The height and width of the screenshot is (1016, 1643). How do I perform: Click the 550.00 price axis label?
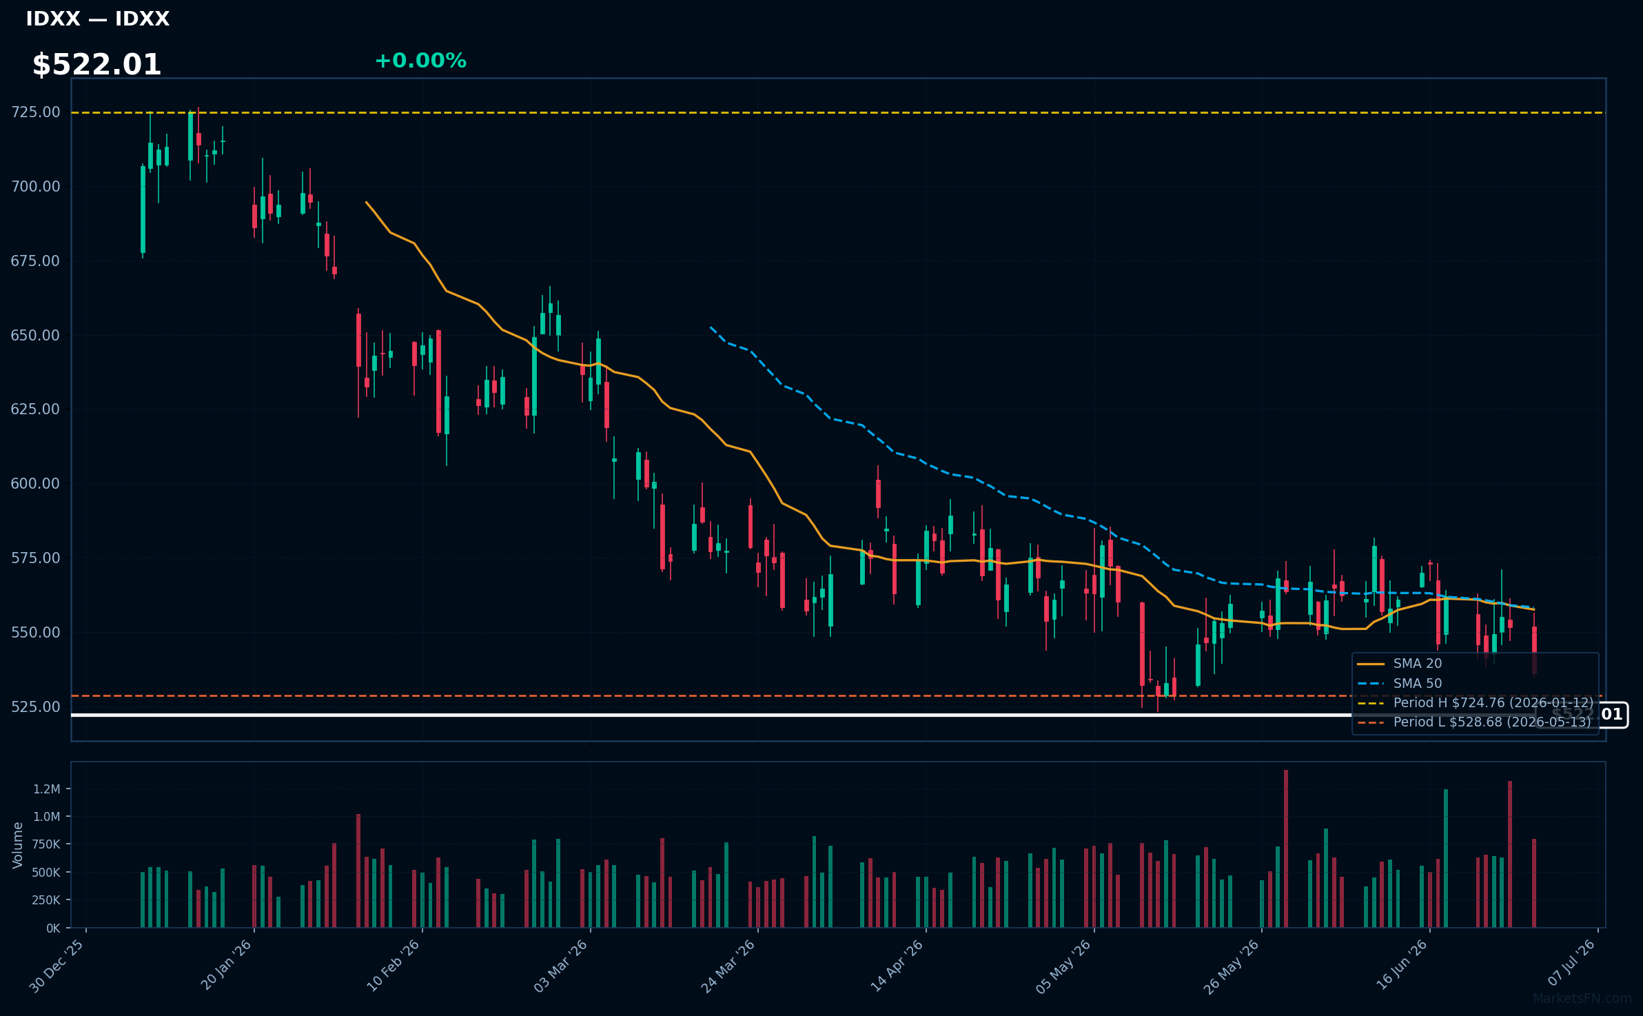pos(35,632)
